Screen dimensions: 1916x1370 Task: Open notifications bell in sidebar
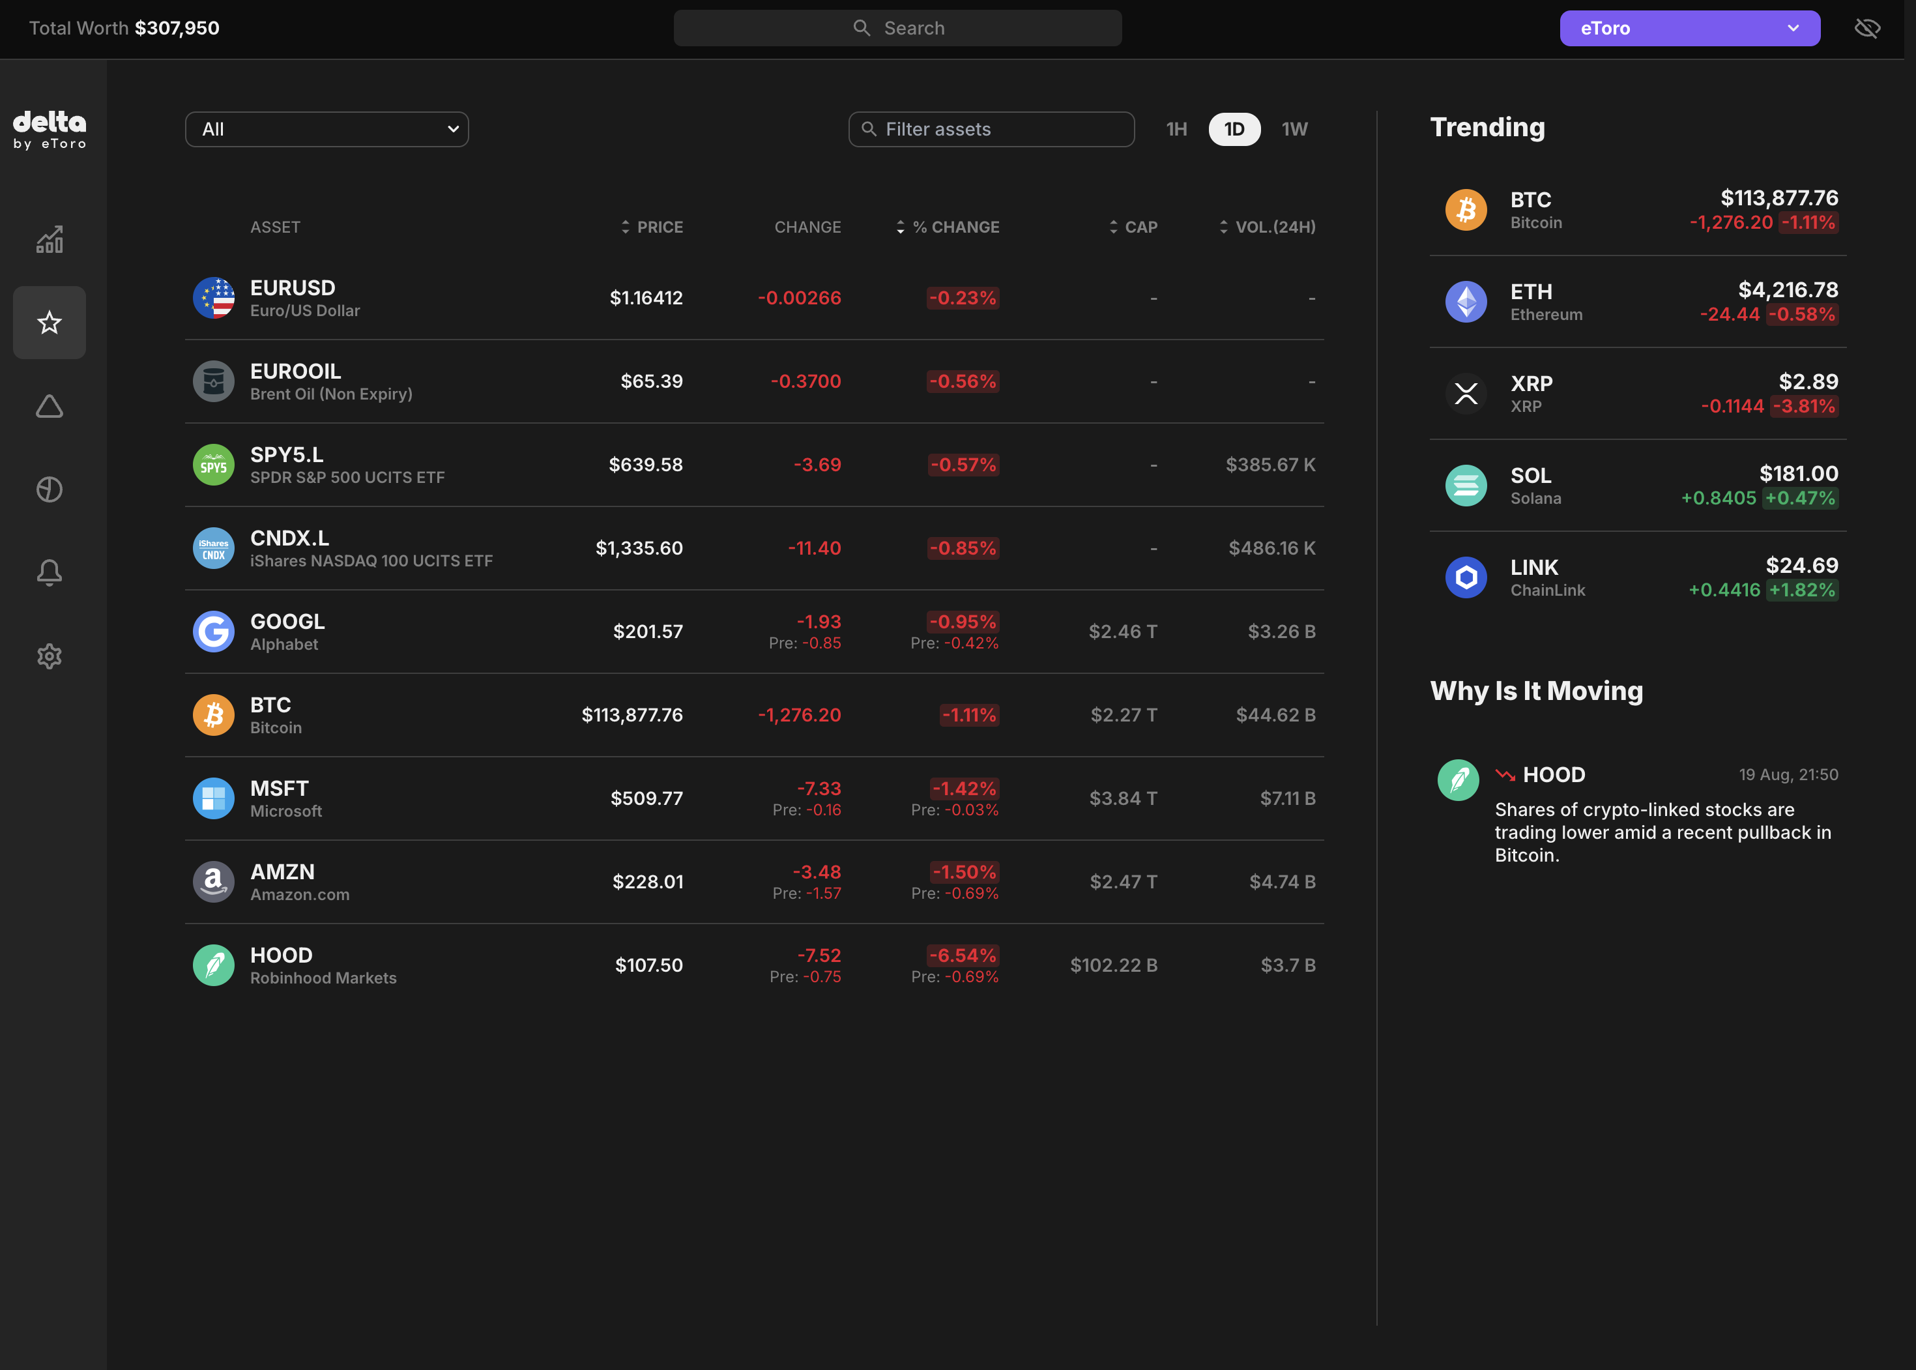click(x=49, y=573)
